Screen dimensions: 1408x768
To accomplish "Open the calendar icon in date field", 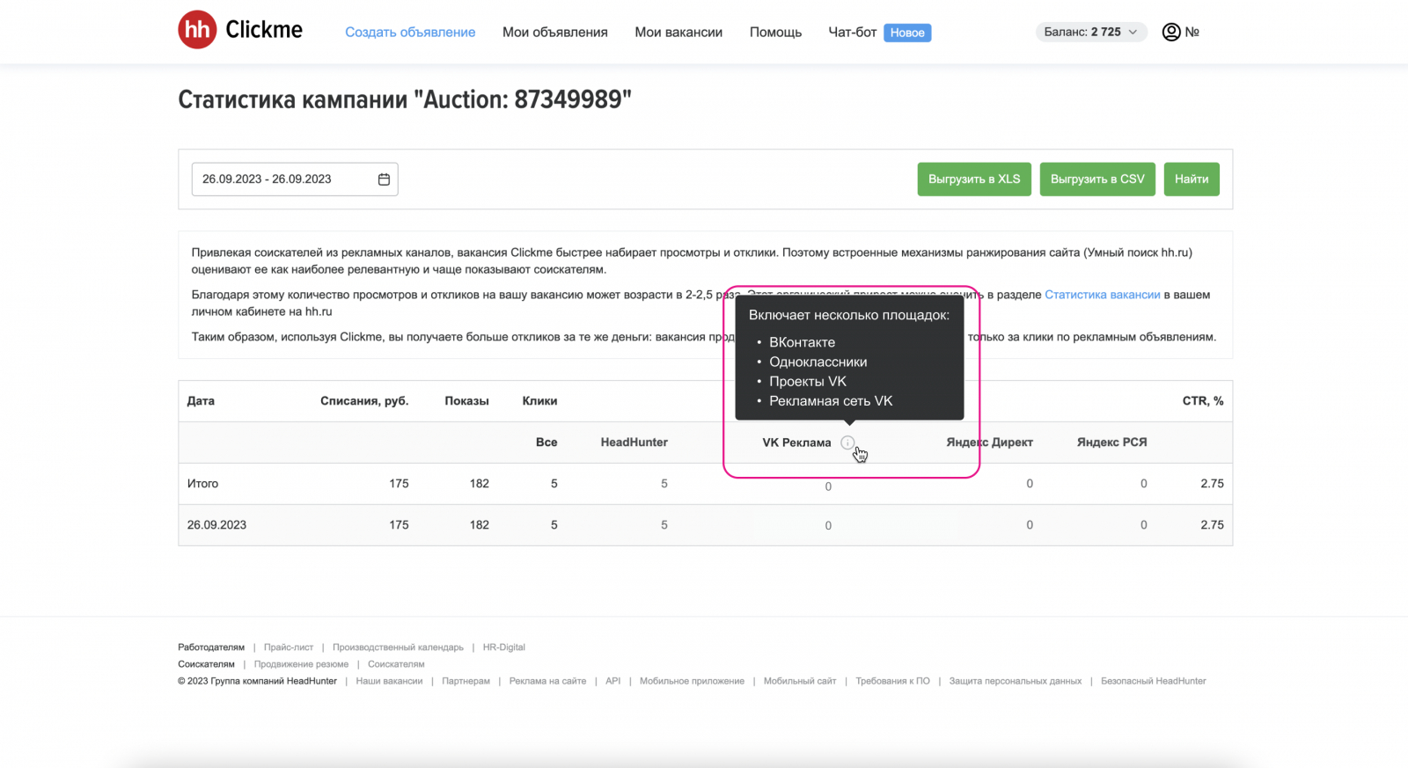I will pyautogui.click(x=384, y=179).
